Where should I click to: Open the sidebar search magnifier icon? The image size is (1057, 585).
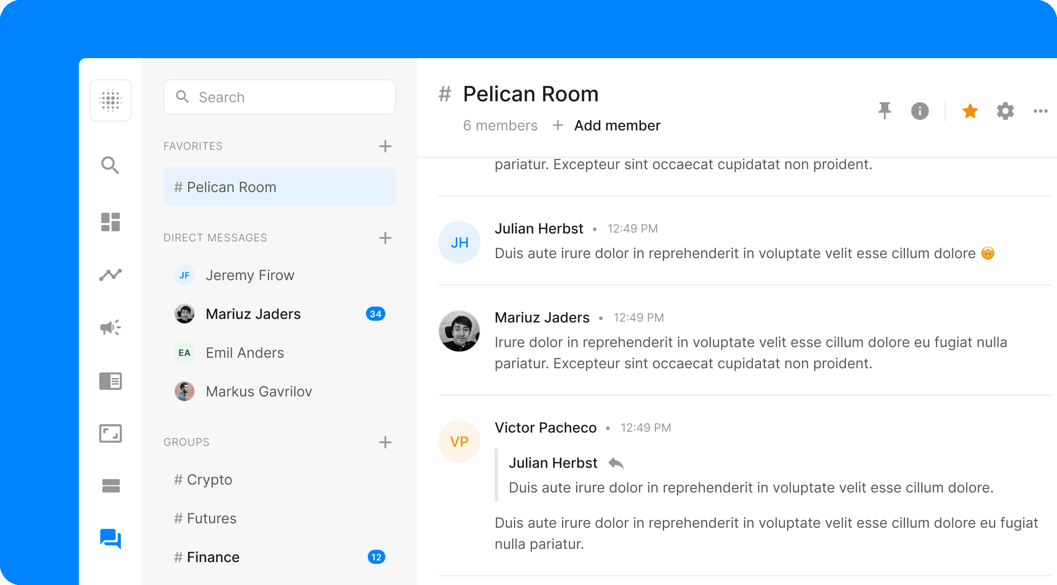[110, 165]
